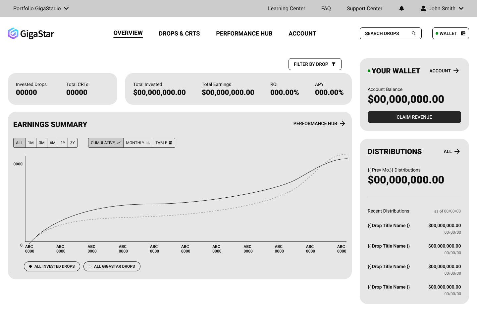
Task: Click the second Drop Title Name row
Action: pyautogui.click(x=414, y=249)
